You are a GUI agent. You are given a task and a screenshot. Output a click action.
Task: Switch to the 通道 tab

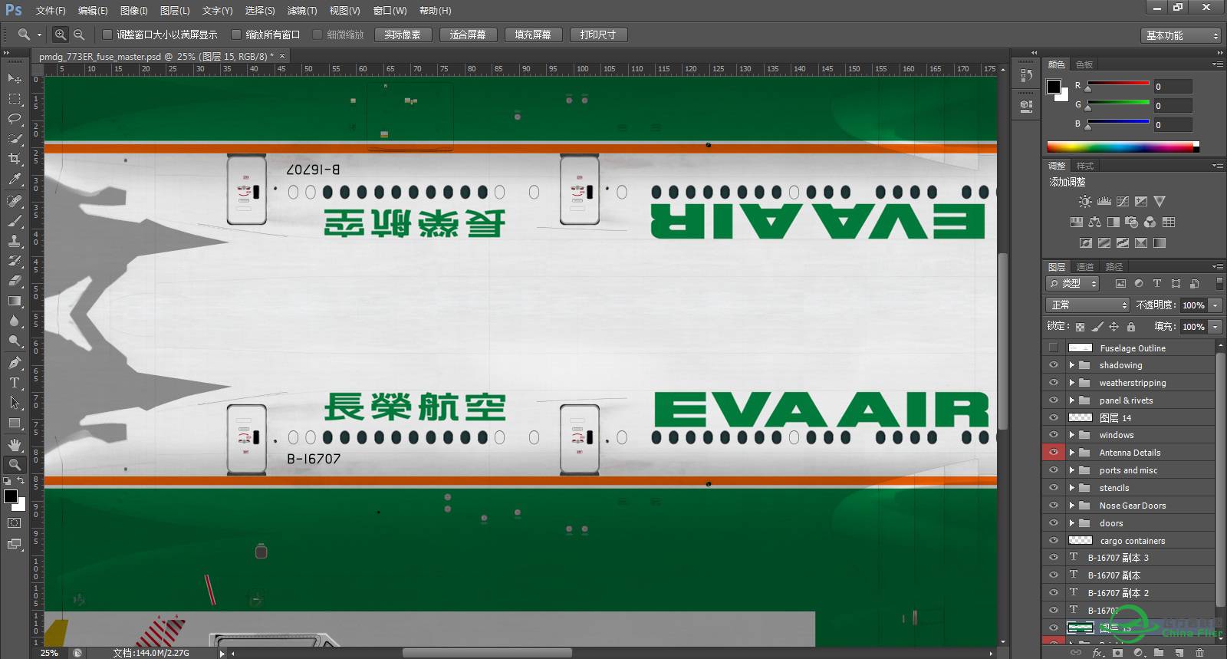click(x=1084, y=267)
